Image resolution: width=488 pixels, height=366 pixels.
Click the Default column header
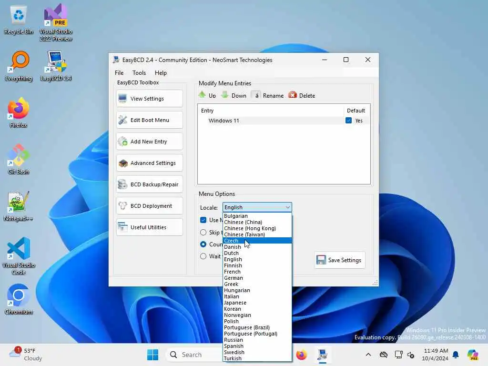coord(356,111)
